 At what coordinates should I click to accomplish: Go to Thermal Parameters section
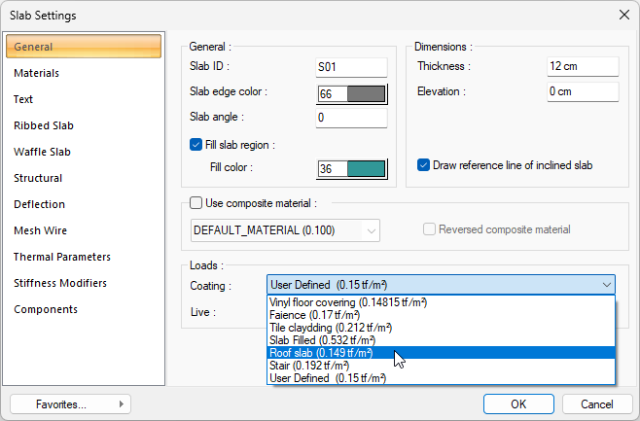(x=62, y=257)
